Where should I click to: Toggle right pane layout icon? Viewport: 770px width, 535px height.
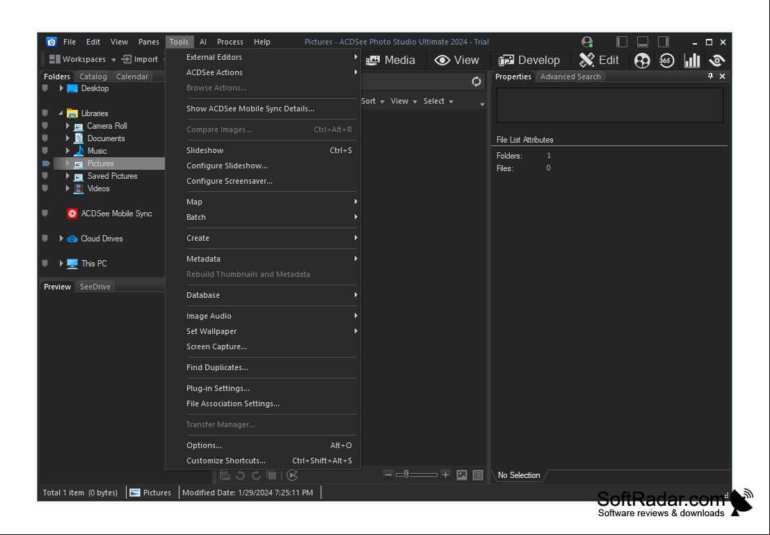pos(664,42)
